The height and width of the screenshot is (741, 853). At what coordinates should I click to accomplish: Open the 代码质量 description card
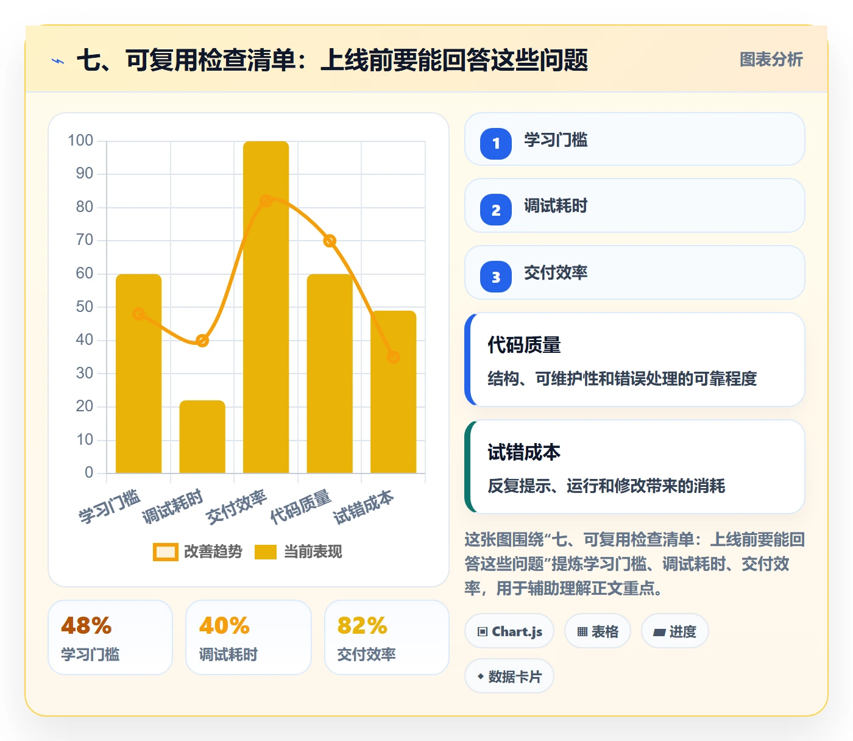tap(635, 360)
